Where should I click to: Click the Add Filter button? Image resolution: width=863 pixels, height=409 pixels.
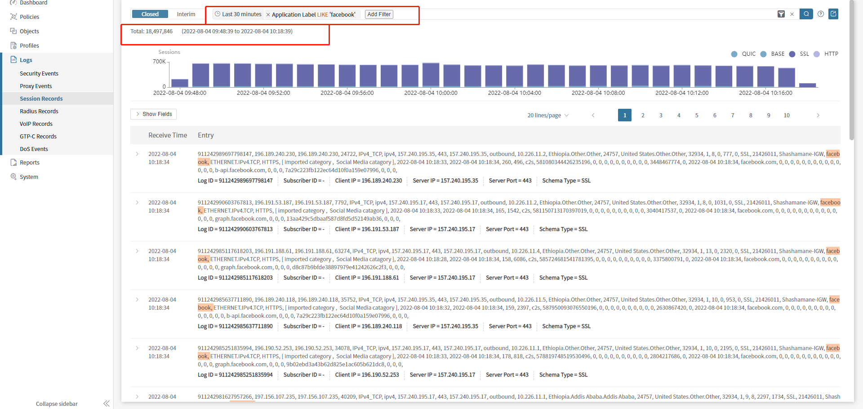pos(379,14)
